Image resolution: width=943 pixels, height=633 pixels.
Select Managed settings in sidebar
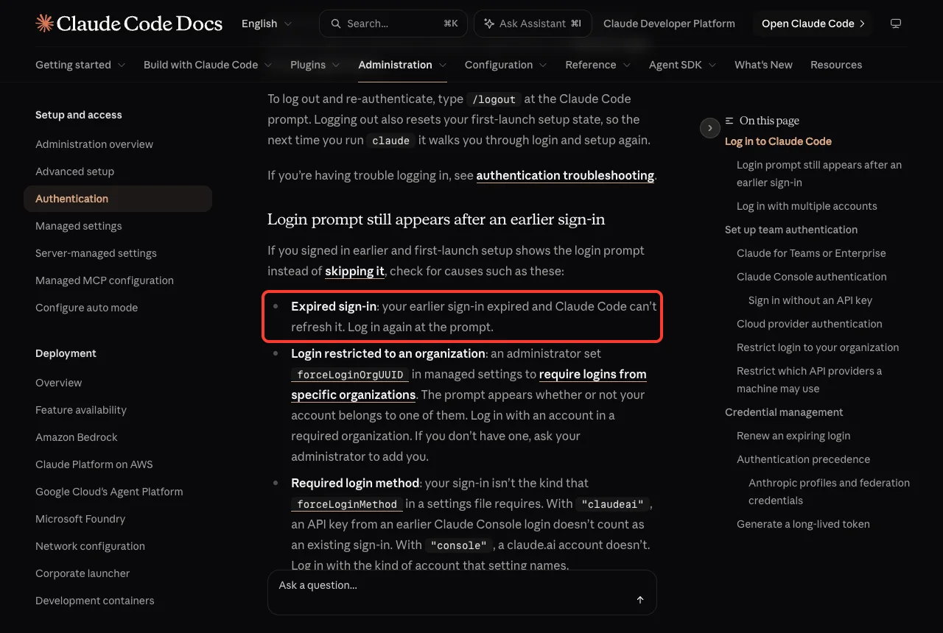[79, 226]
